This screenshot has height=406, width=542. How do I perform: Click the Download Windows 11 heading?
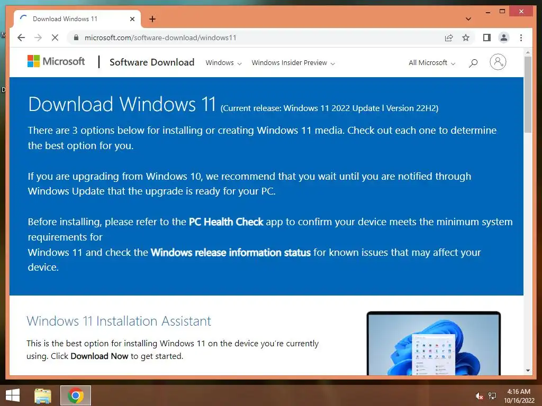122,104
